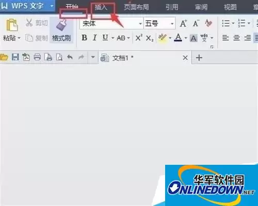Click the Clear formatting eraser icon
Viewport: 258px width, 206px height.
pos(208,23)
